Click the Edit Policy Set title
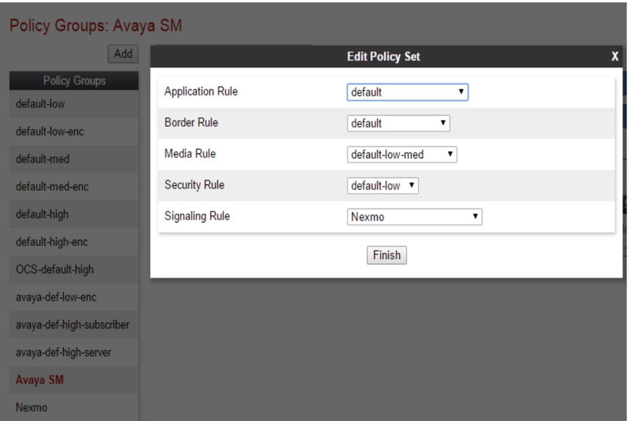The height and width of the screenshot is (421, 628). click(x=383, y=56)
